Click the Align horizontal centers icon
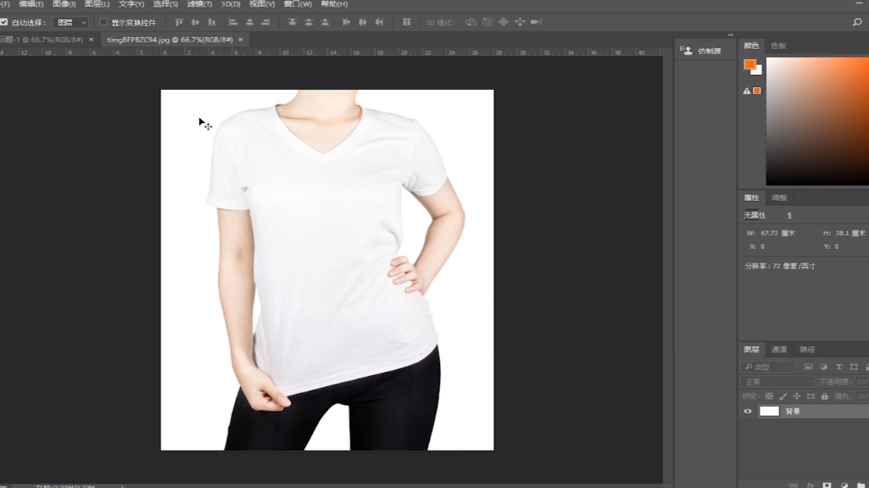The width and height of the screenshot is (869, 488). coord(250,22)
